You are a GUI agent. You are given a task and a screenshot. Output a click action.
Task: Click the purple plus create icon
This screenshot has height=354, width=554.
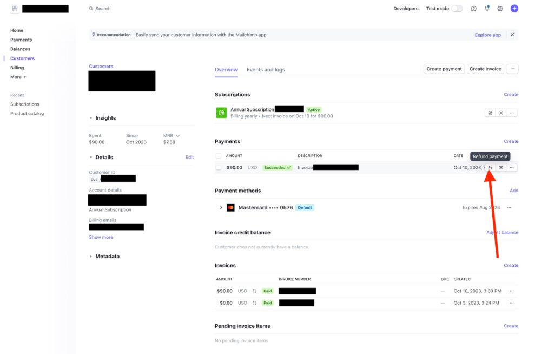click(515, 9)
